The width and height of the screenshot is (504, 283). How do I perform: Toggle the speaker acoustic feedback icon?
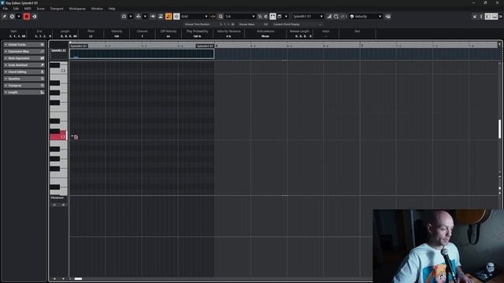[x=153, y=17]
